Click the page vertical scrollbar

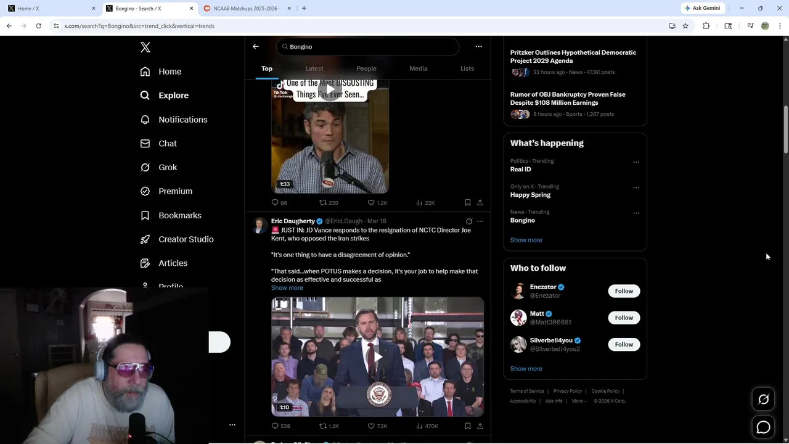[785, 130]
